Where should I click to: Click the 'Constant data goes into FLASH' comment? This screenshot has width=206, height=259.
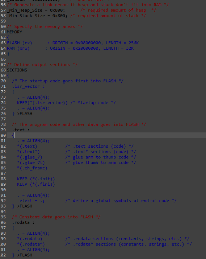tap(56, 217)
